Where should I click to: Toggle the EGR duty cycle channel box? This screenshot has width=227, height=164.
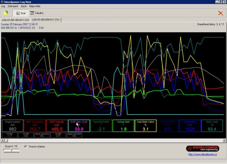pyautogui.click(x=79, y=126)
